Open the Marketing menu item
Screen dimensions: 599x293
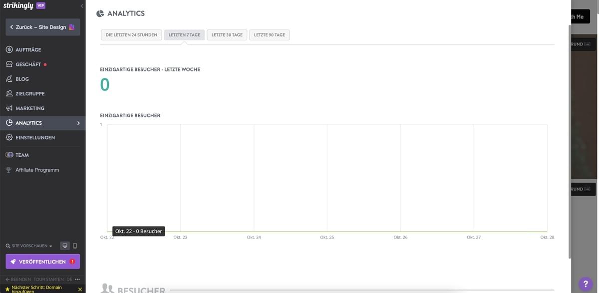click(x=30, y=108)
